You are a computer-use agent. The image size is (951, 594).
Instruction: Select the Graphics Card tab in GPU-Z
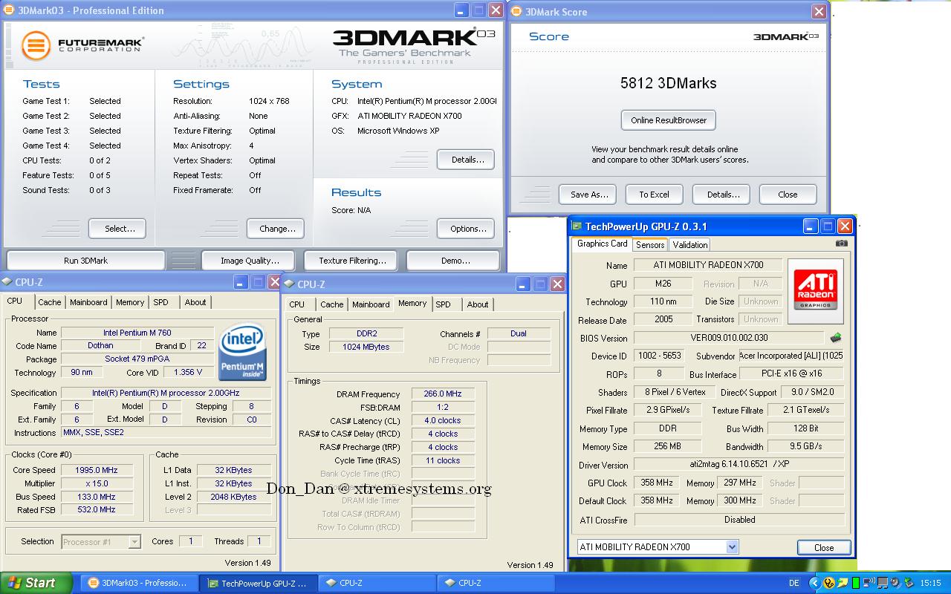(602, 244)
